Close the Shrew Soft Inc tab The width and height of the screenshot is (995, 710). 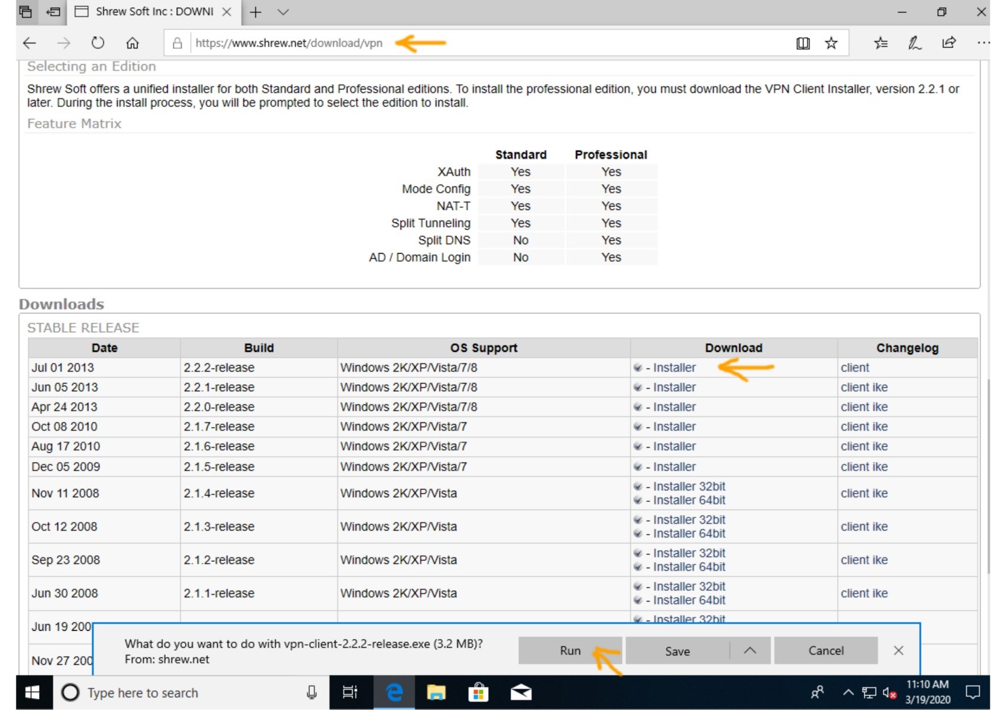pyautogui.click(x=226, y=12)
